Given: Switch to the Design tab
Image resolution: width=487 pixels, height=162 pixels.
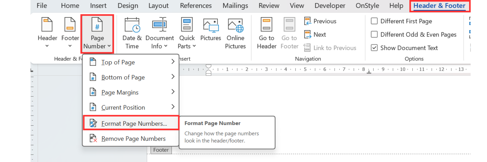Looking at the screenshot, I should point(128,6).
